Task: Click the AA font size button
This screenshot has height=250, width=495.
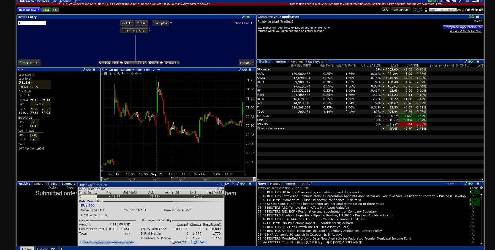Action: tap(385, 10)
